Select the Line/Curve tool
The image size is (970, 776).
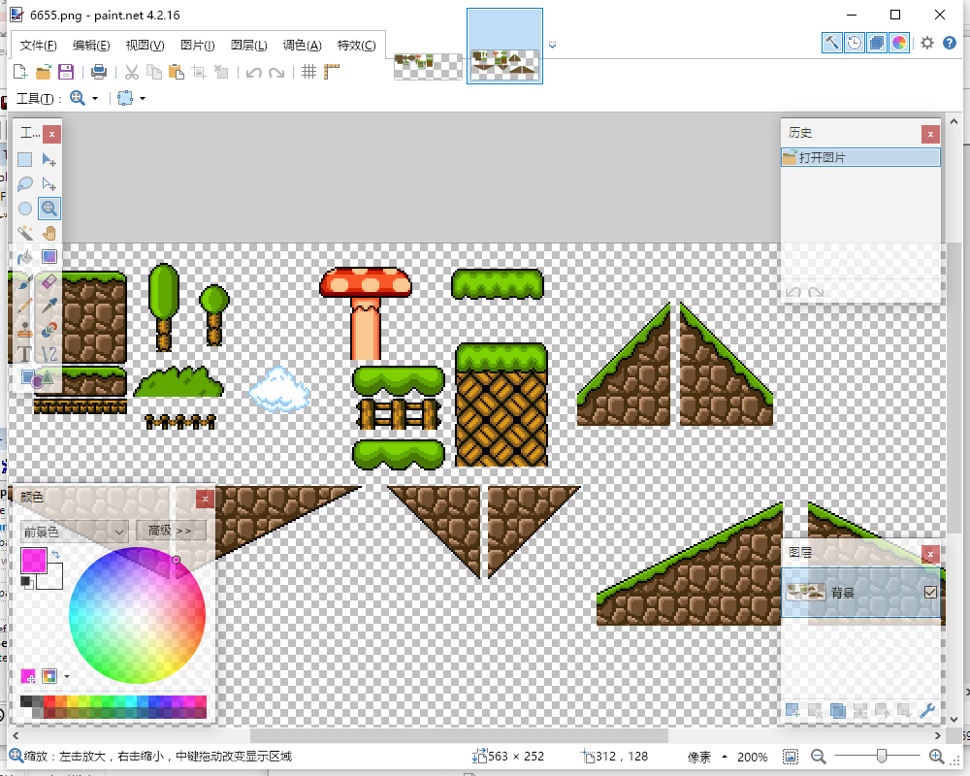pos(48,354)
